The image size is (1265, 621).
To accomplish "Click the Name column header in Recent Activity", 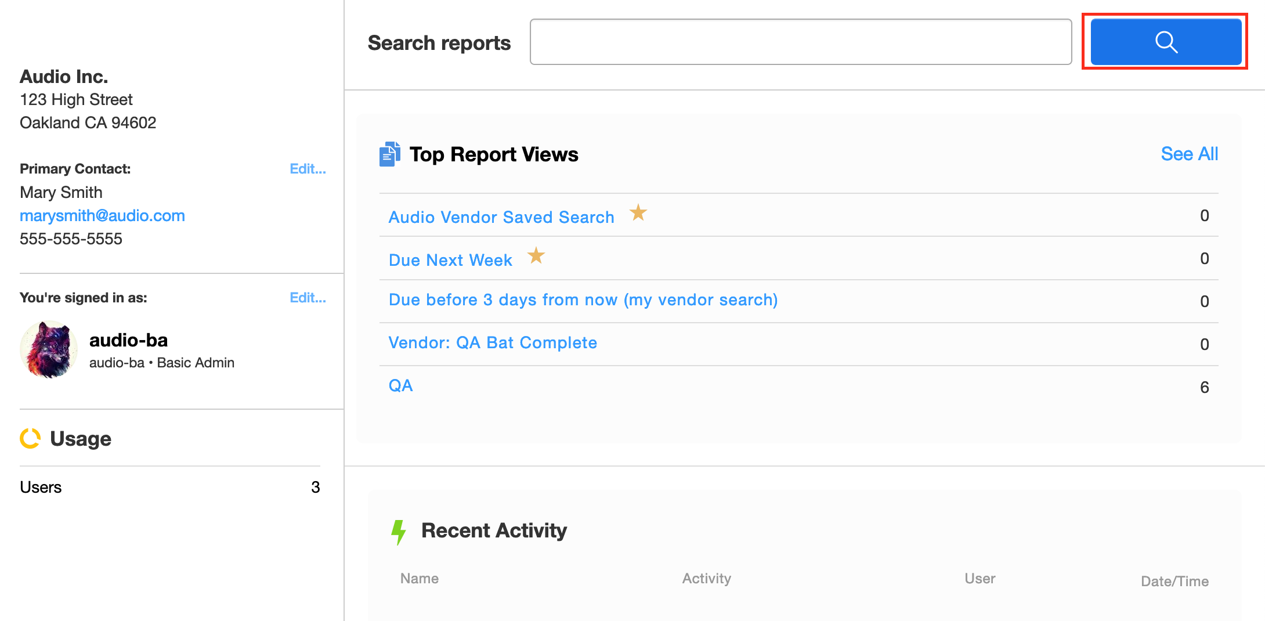I will tap(419, 579).
